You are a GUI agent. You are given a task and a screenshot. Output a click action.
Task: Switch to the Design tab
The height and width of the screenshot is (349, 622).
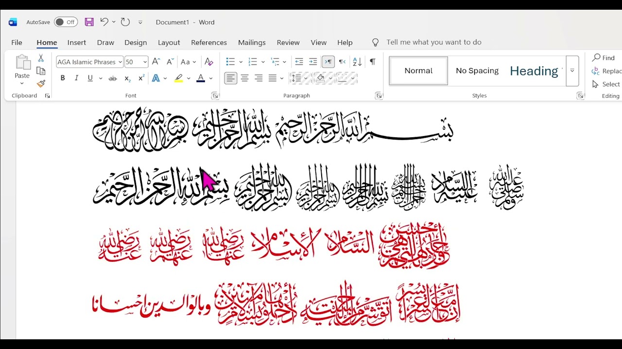[136, 42]
